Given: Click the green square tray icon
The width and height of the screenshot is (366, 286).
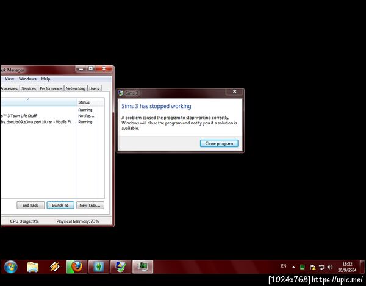Looking at the screenshot, I should 302,267.
